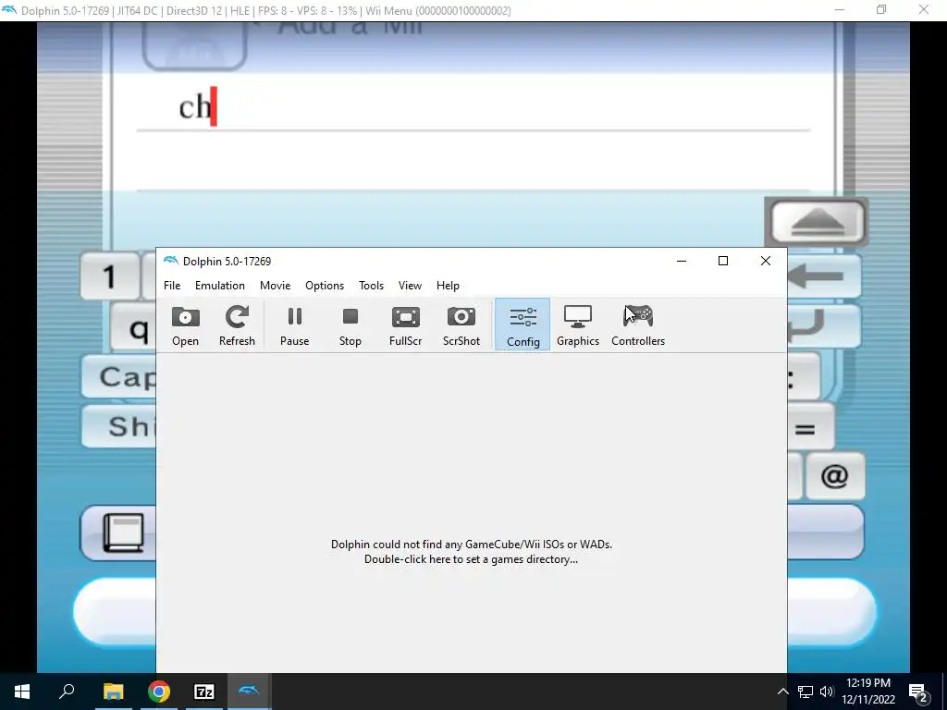Click the set games directory message
The height and width of the screenshot is (710, 947).
[x=471, y=552]
